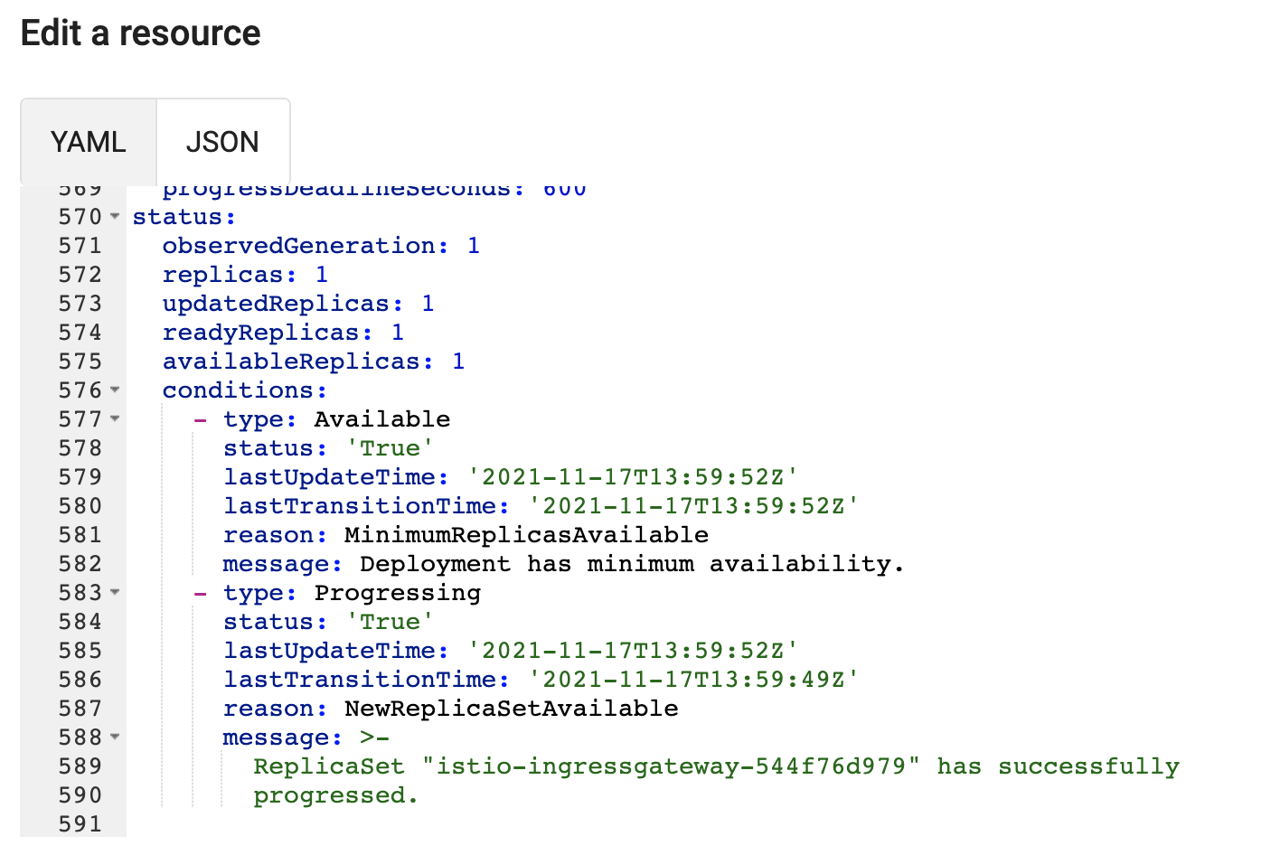The image size is (1280, 855).
Task: Click the replicas key on line 572
Action: 228,275
